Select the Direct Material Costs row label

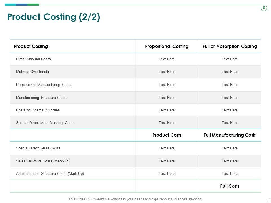click(33, 59)
